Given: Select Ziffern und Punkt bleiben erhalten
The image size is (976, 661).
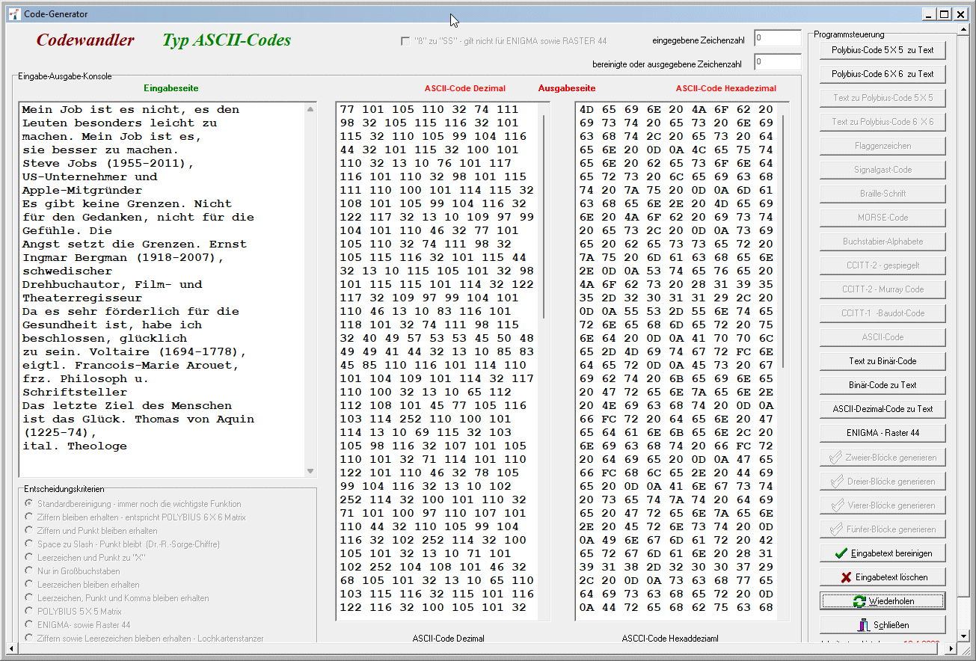Looking at the screenshot, I should [29, 530].
